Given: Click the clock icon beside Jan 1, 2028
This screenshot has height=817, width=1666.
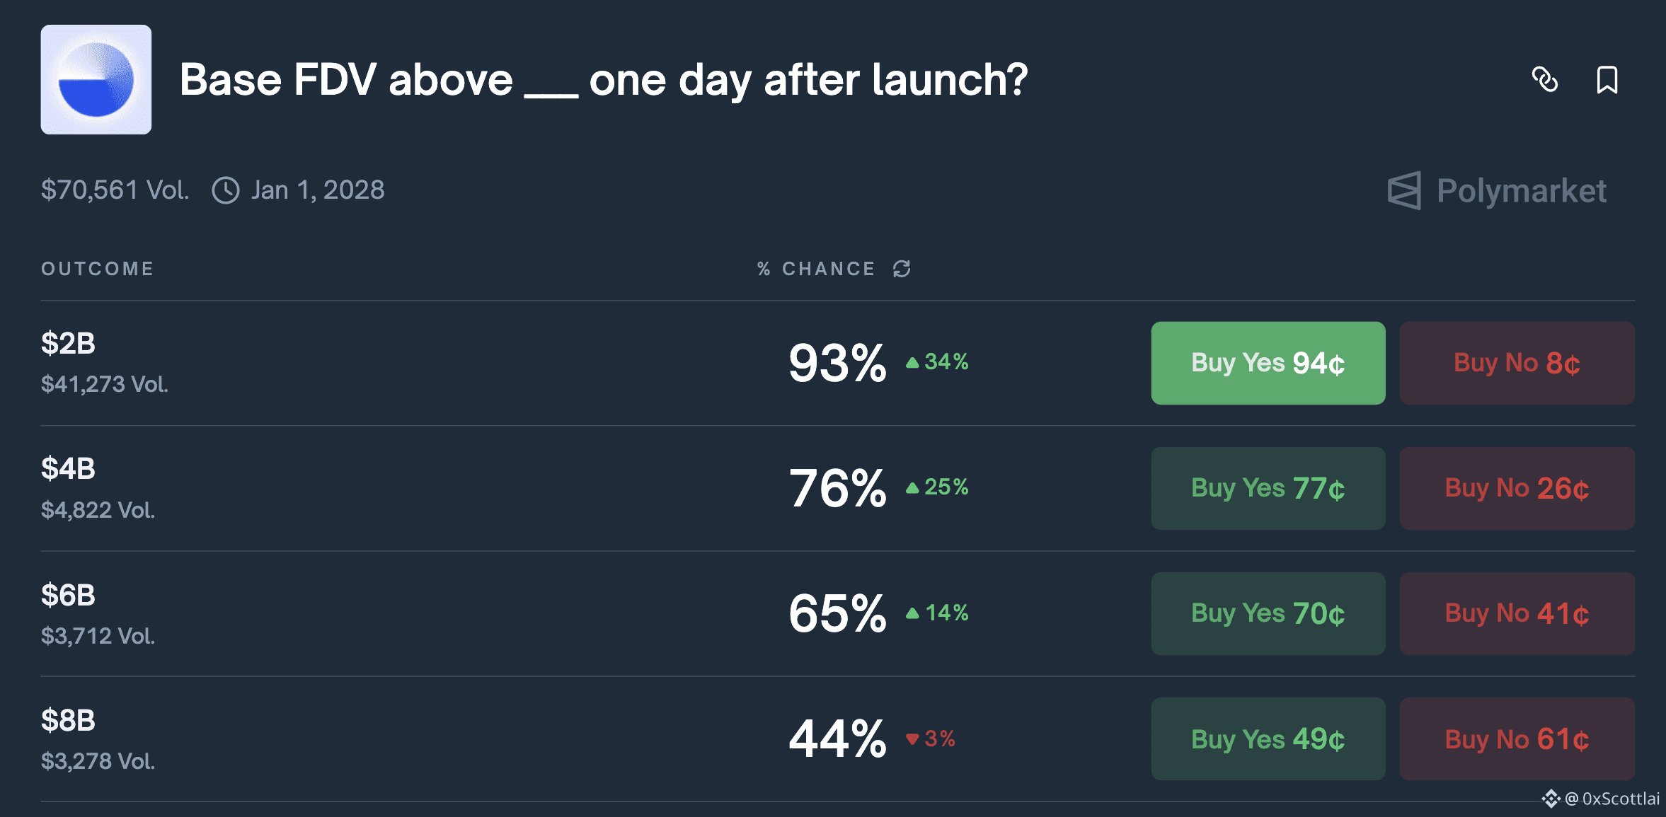Looking at the screenshot, I should (x=226, y=190).
